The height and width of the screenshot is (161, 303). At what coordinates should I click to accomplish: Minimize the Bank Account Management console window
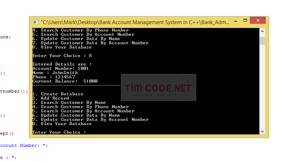(x=236, y=21)
